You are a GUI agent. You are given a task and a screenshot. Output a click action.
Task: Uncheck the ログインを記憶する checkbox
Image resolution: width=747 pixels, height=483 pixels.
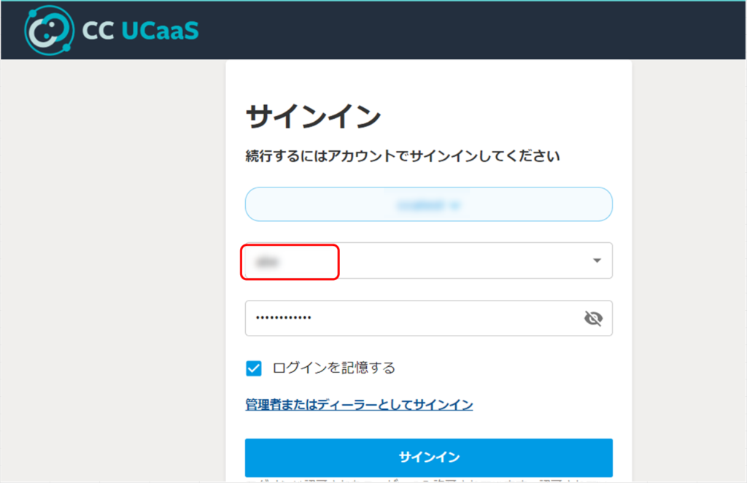253,368
